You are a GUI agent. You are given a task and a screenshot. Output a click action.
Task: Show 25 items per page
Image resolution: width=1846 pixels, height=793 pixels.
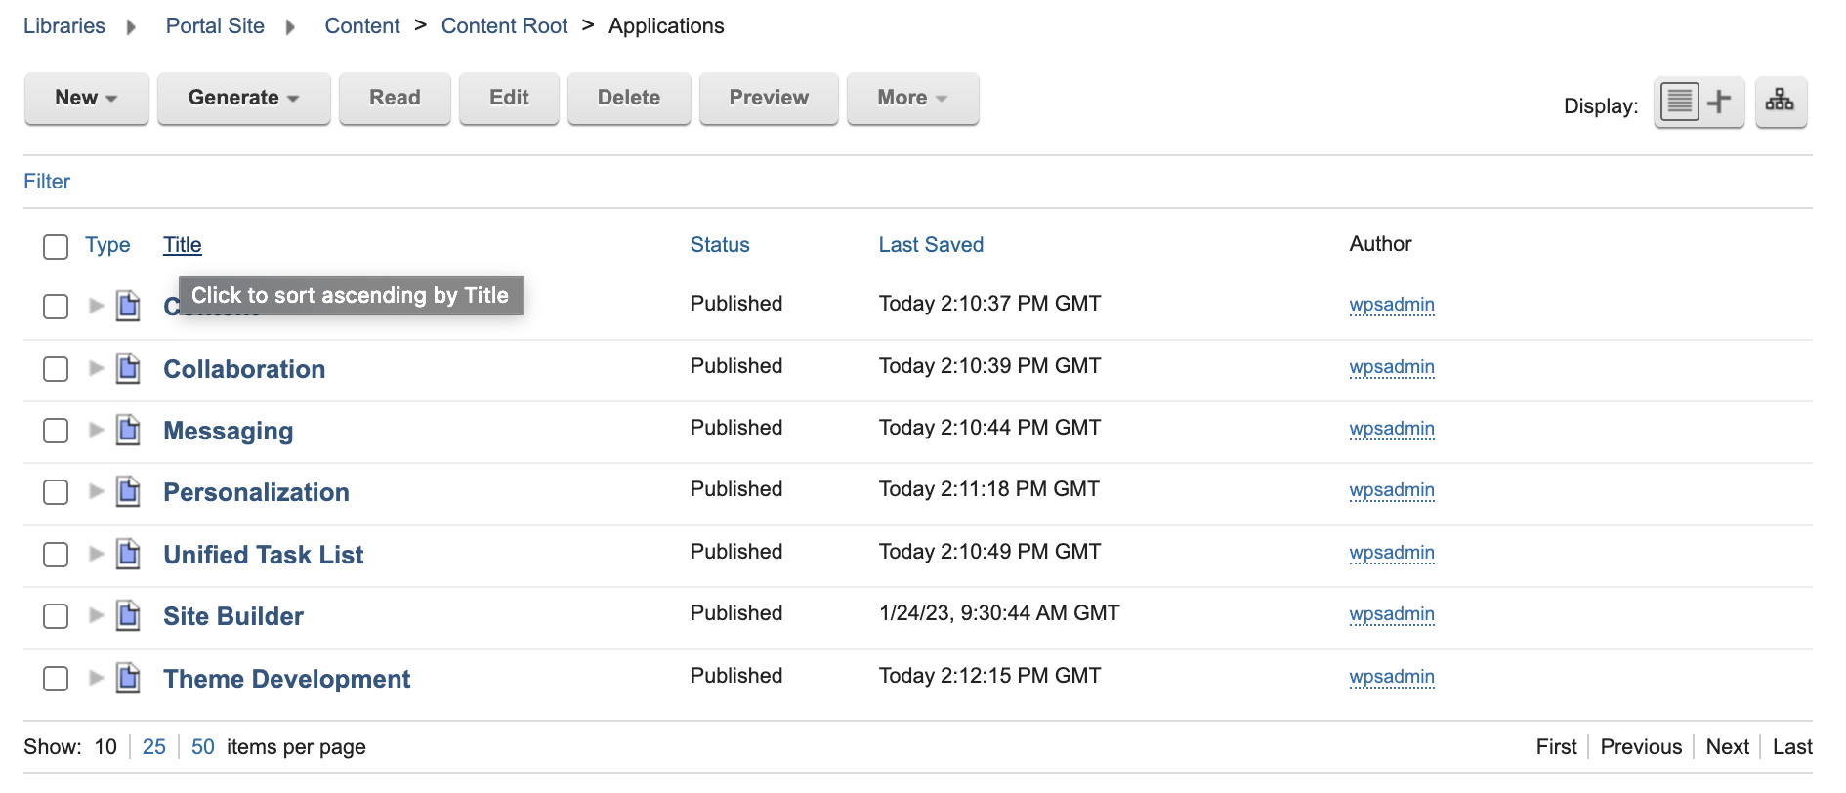(154, 747)
